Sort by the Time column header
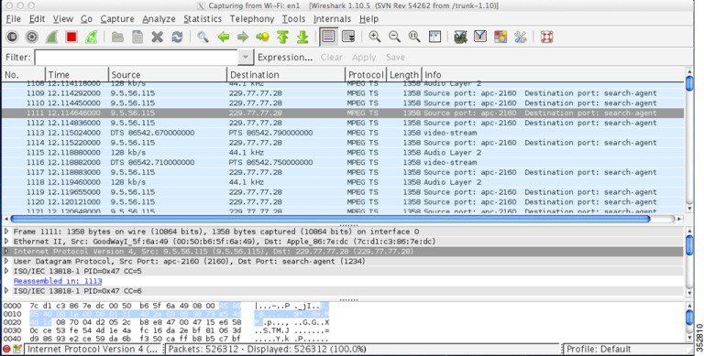 tap(77, 75)
